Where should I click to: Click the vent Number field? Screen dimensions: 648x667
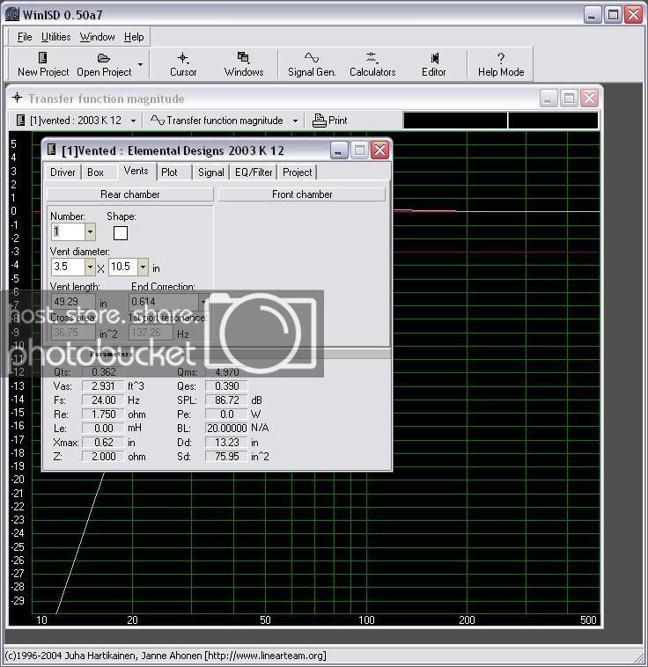(68, 232)
